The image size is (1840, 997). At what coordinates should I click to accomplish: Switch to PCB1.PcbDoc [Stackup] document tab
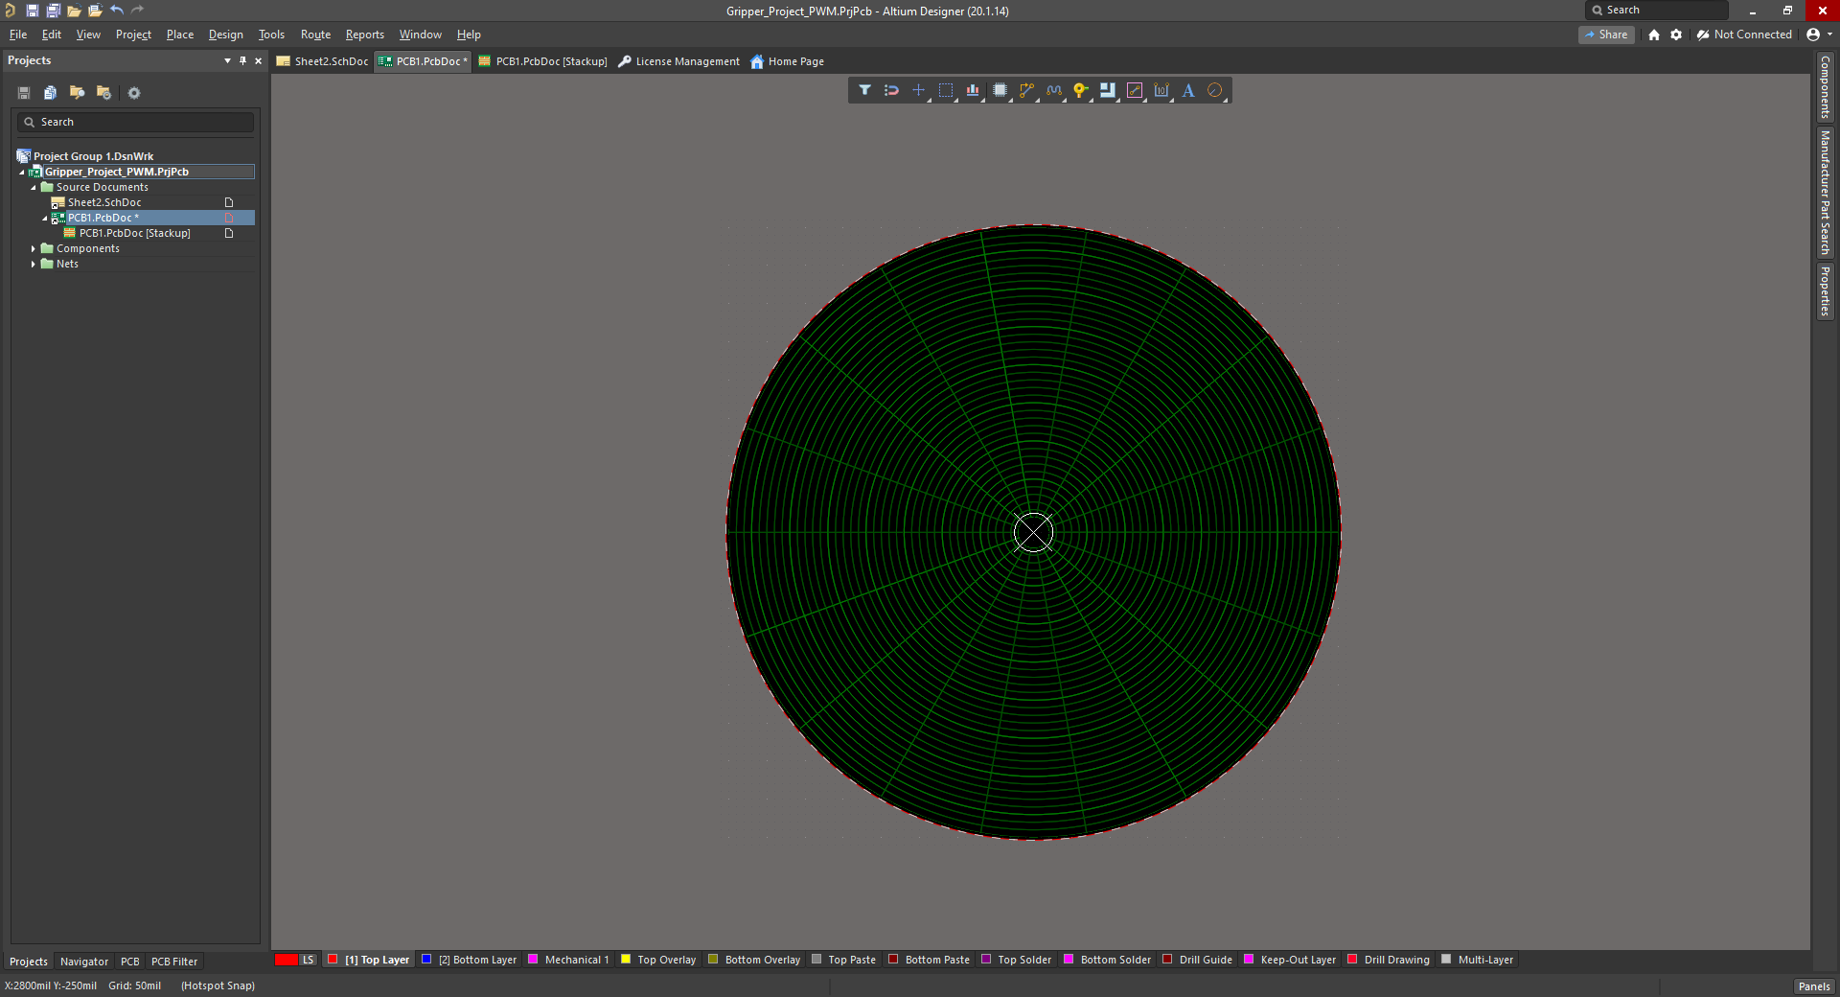(542, 61)
